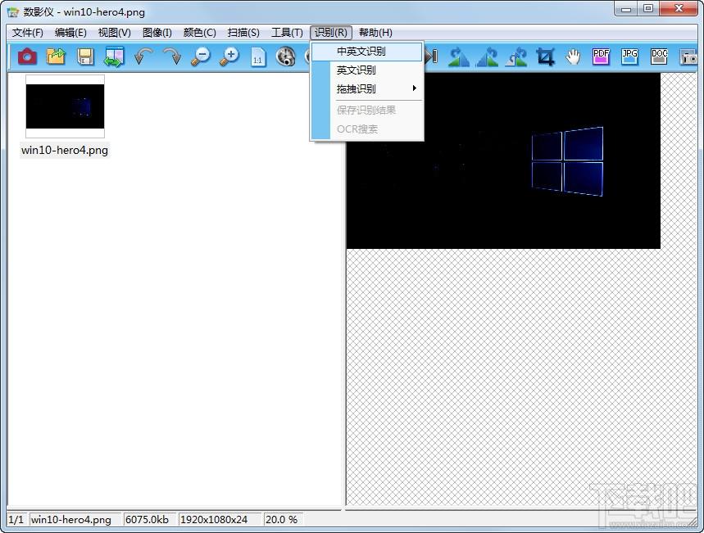This screenshot has height=533, width=704.
Task: Choose 中英文识别 from the menu
Action: [x=367, y=52]
